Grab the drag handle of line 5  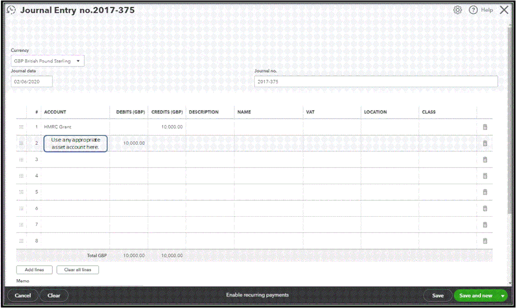coord(21,192)
